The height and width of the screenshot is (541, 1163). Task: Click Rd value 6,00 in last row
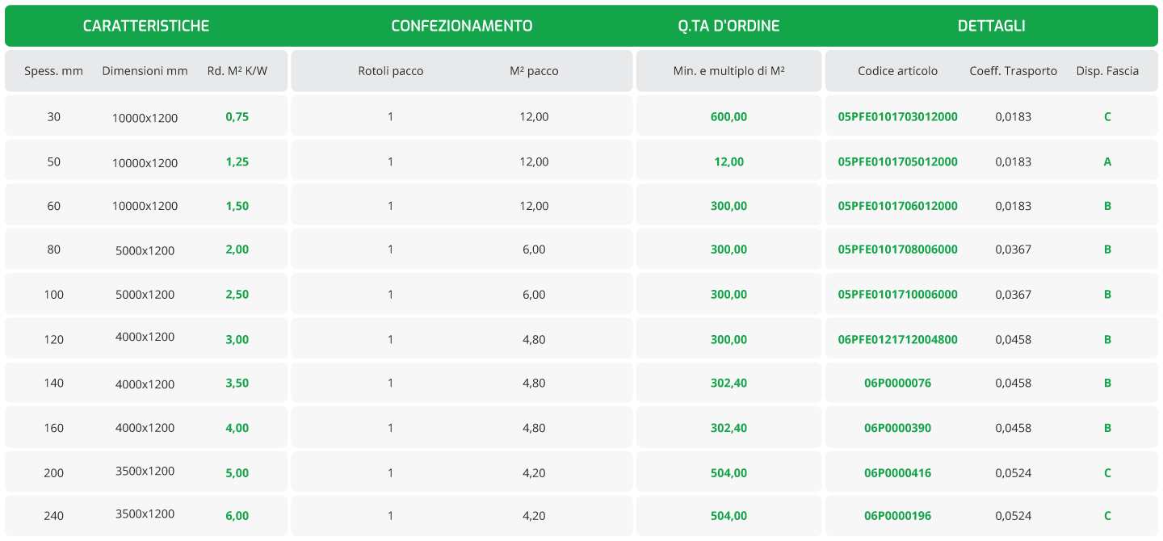[x=237, y=516]
